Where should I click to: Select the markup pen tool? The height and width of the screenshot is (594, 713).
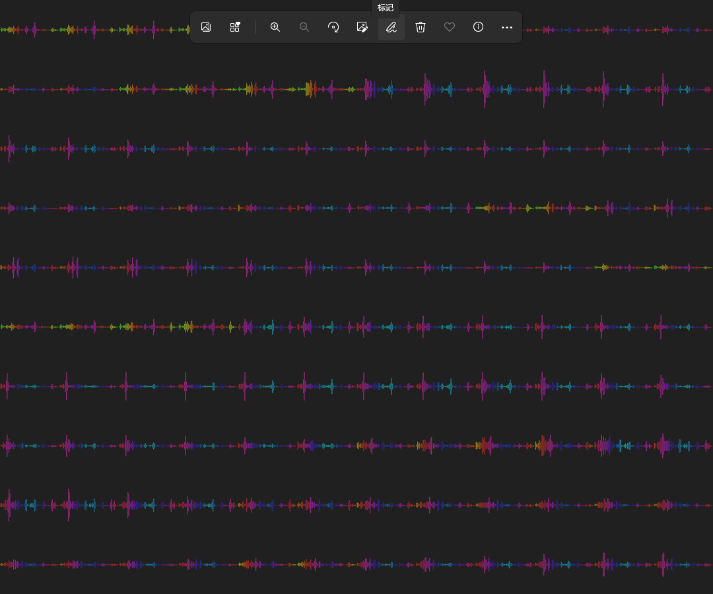tap(391, 27)
